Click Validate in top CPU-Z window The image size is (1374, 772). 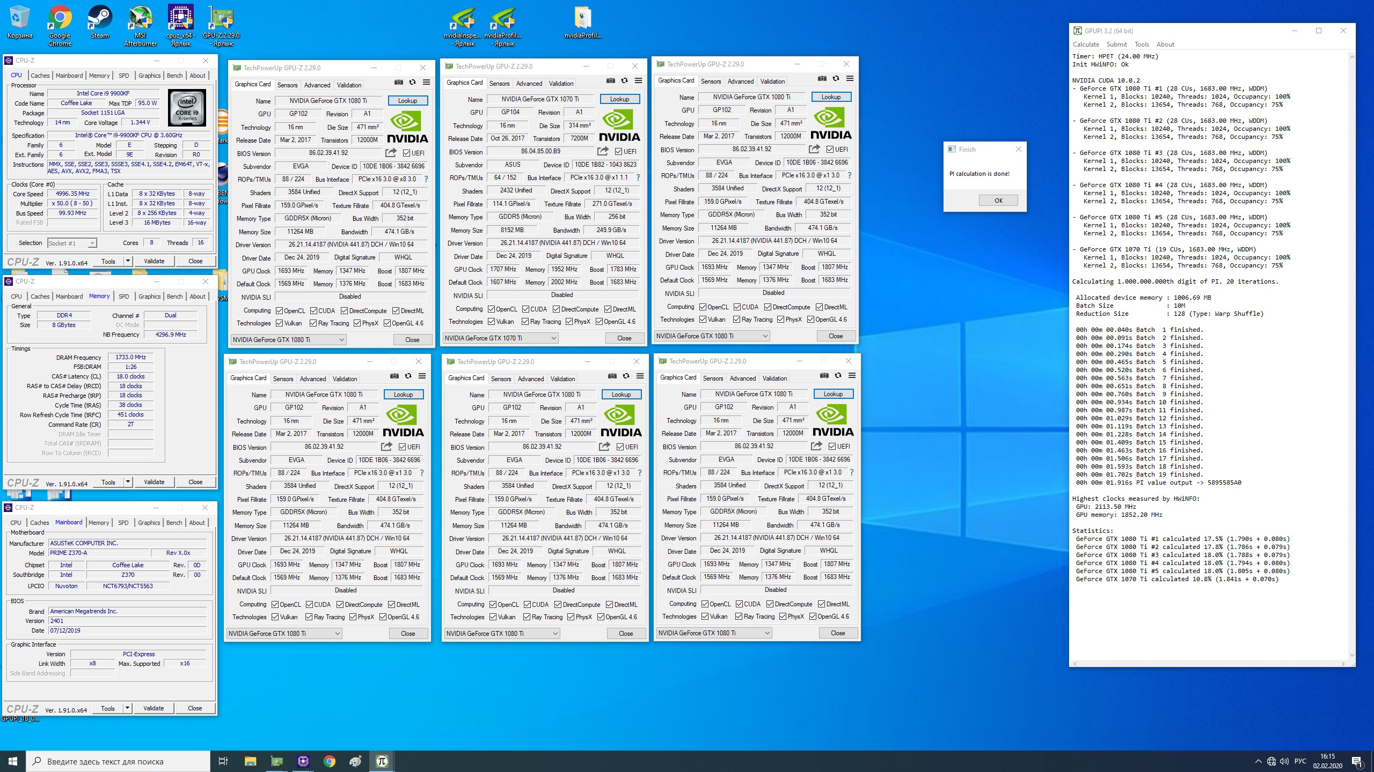tap(154, 261)
